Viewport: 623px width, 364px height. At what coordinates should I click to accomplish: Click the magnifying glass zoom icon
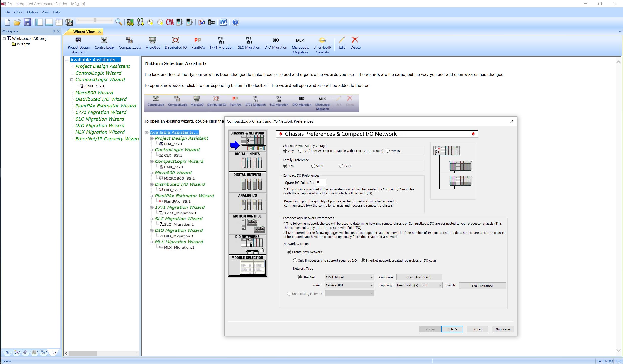pos(119,22)
